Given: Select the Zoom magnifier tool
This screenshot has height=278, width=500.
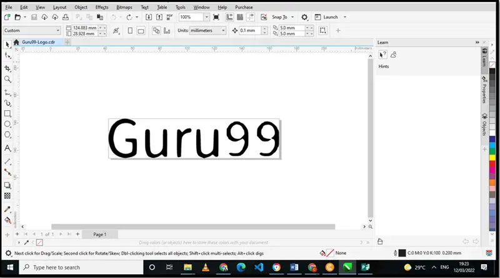Looking at the screenshot, I should click(7, 79).
